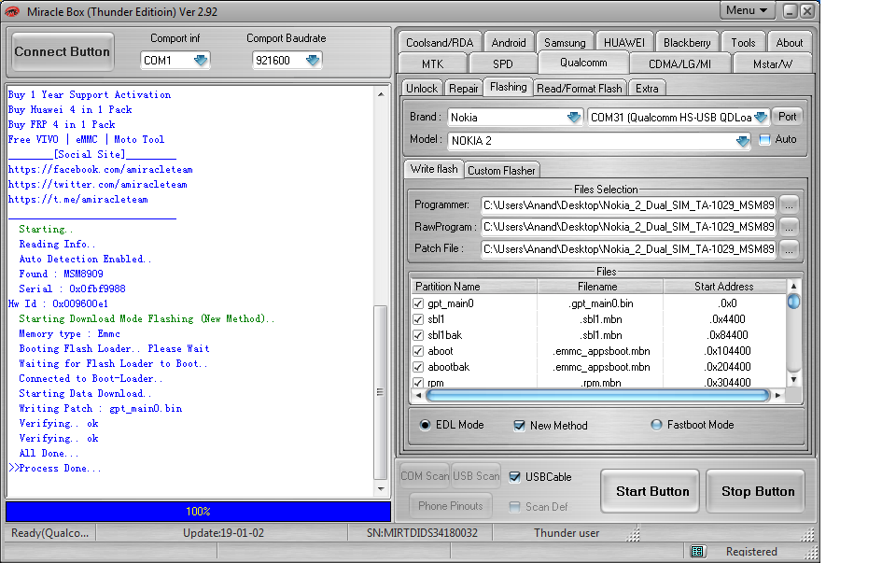Viewport: 896px width, 563px height.
Task: Toggle the USBCable checkbox
Action: pos(515,477)
